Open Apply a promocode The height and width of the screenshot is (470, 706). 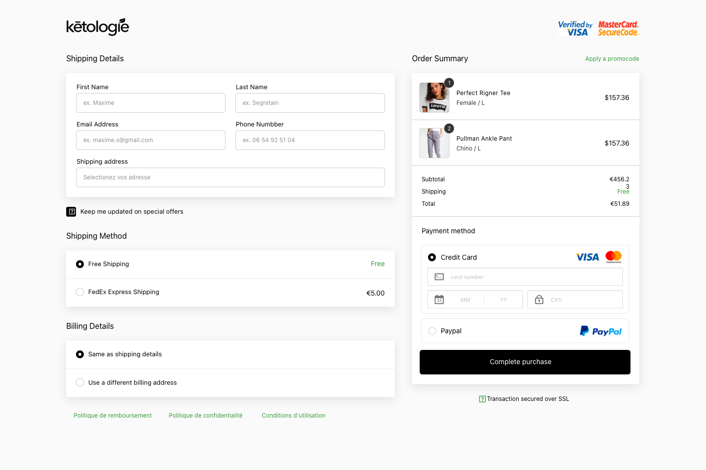coord(612,58)
